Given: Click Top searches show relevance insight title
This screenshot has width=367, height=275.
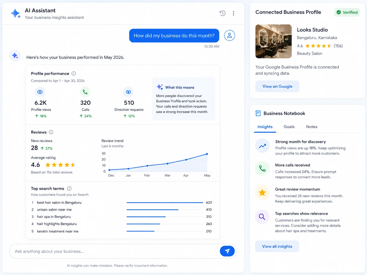Looking at the screenshot, I should (301, 213).
